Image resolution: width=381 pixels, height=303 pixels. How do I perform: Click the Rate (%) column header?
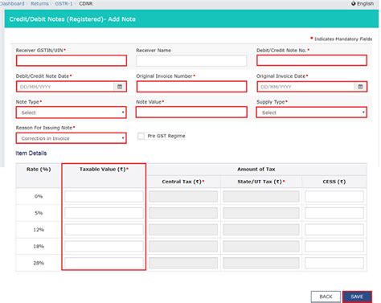tap(39, 170)
